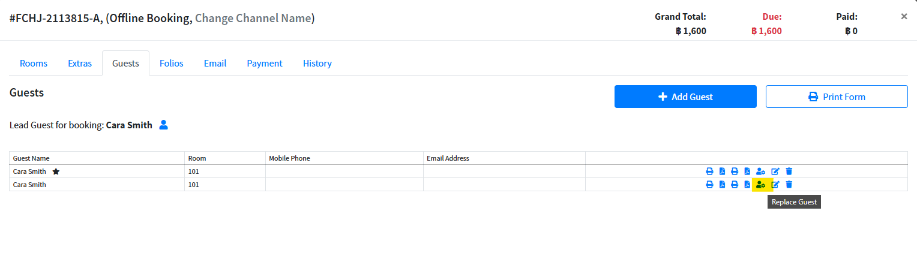Edit the starred lead guest entry
This screenshot has width=917, height=262.
click(x=775, y=171)
